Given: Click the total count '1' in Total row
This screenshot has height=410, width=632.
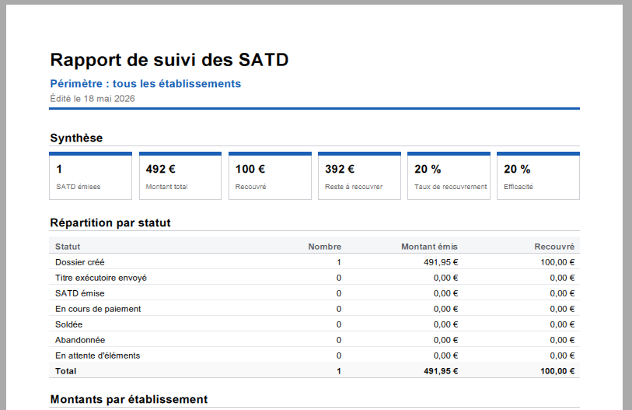Looking at the screenshot, I should (x=339, y=371).
